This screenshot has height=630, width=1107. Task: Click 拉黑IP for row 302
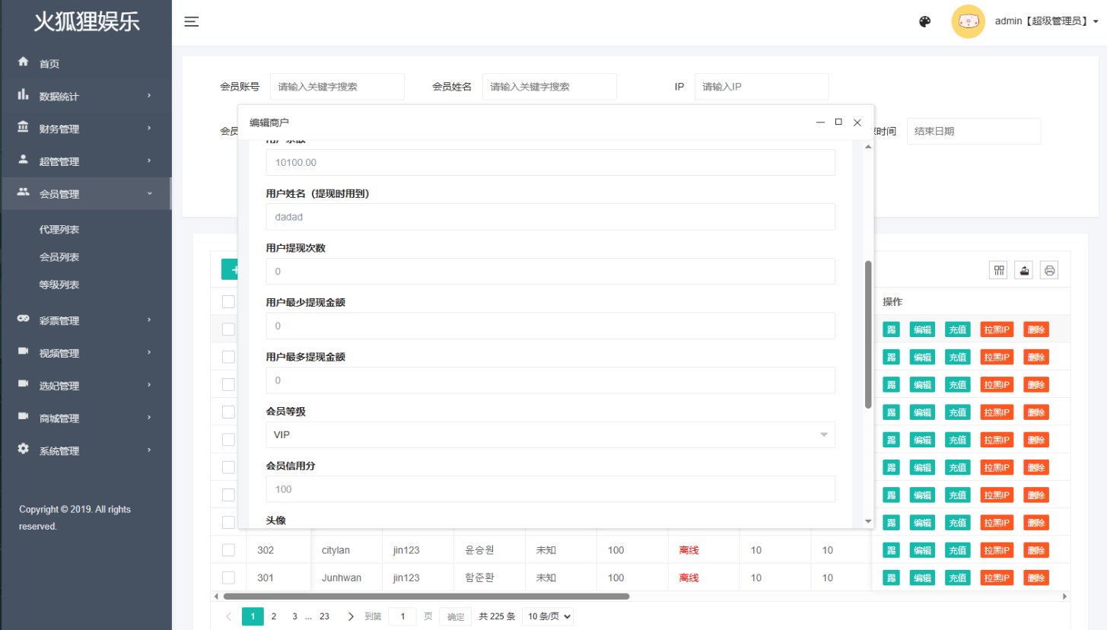coord(997,550)
